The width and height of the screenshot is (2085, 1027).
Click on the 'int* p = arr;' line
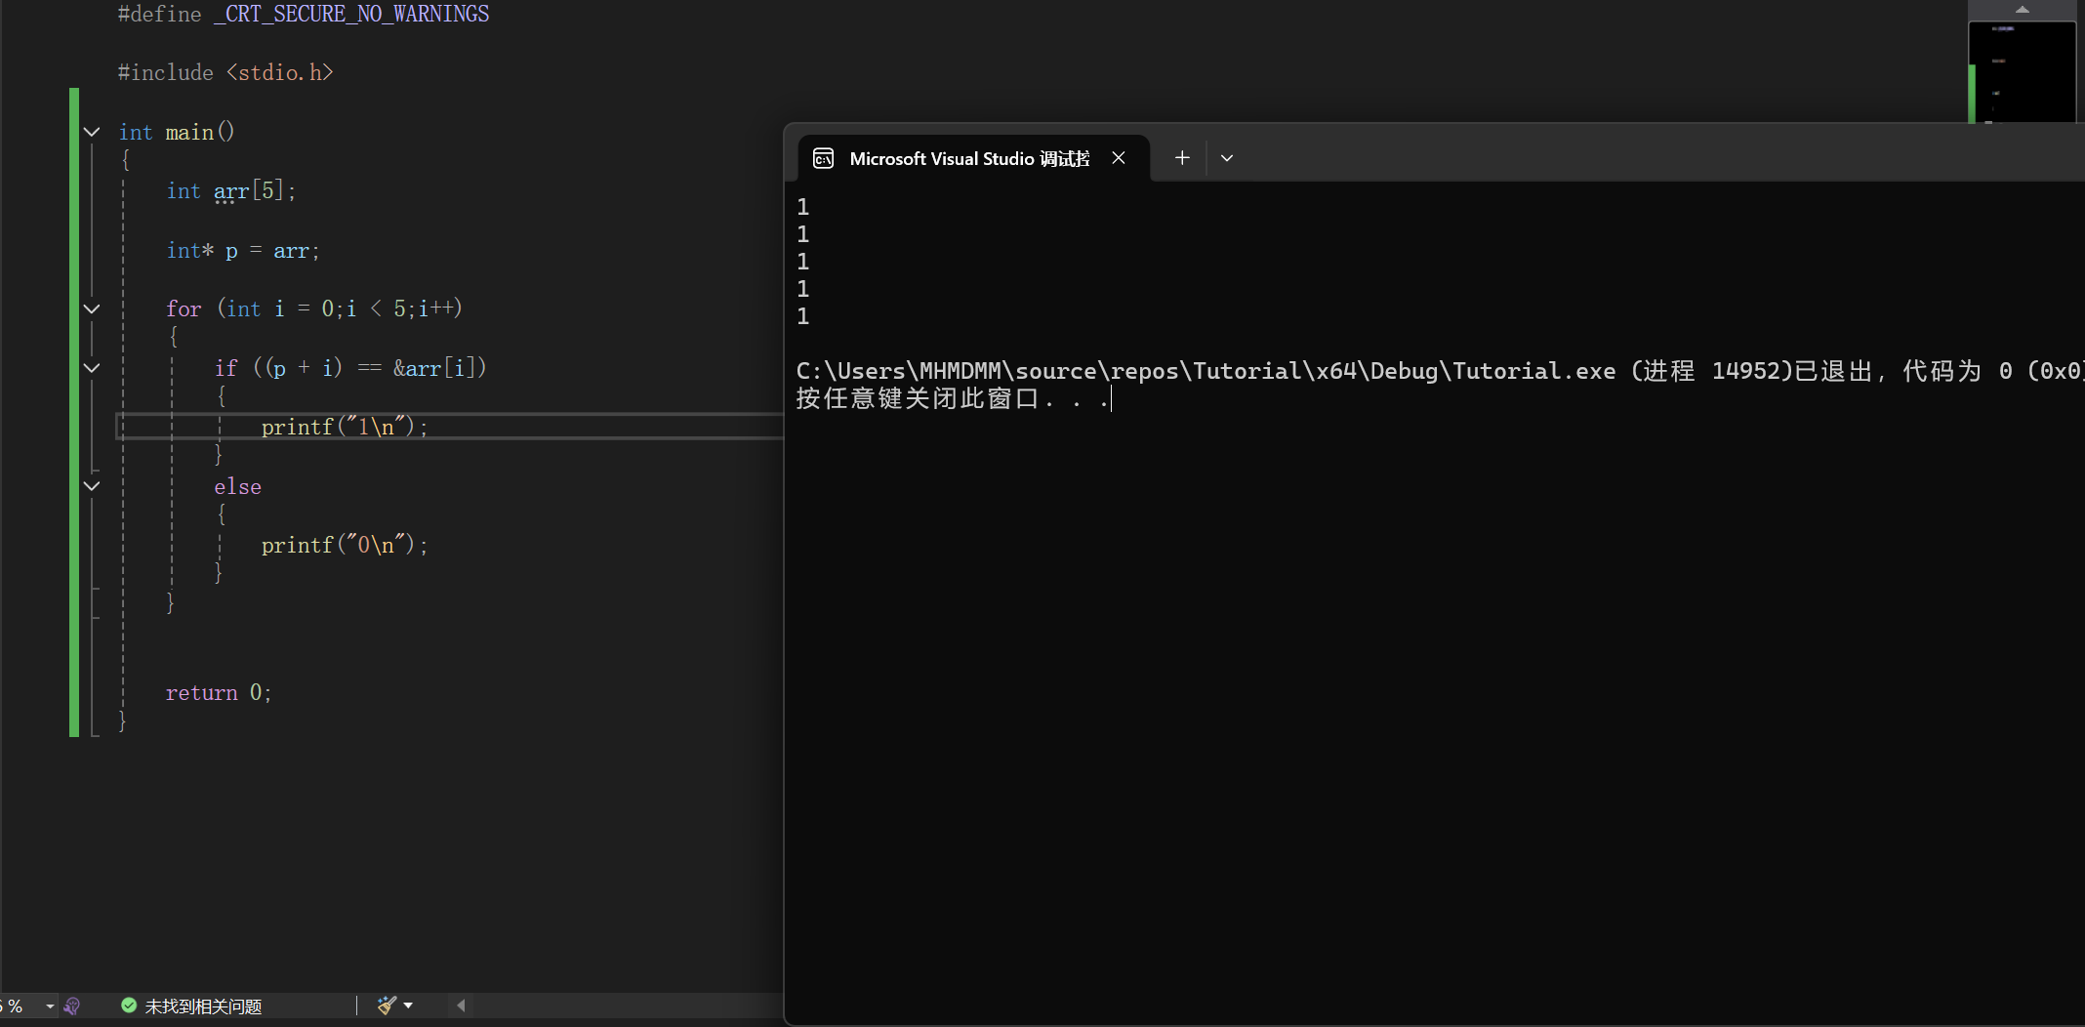[x=243, y=250]
